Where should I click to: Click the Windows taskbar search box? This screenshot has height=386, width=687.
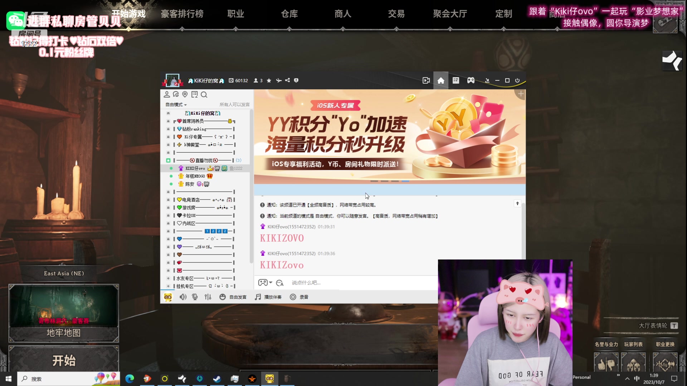68,379
